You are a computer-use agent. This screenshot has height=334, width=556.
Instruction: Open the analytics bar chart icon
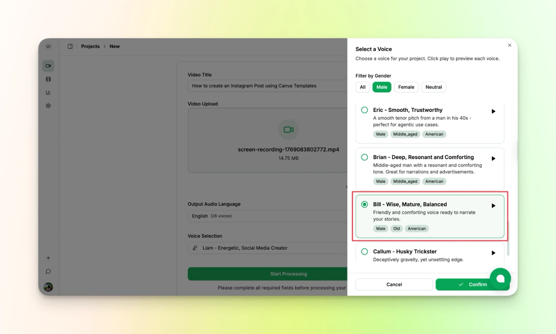coord(48,92)
